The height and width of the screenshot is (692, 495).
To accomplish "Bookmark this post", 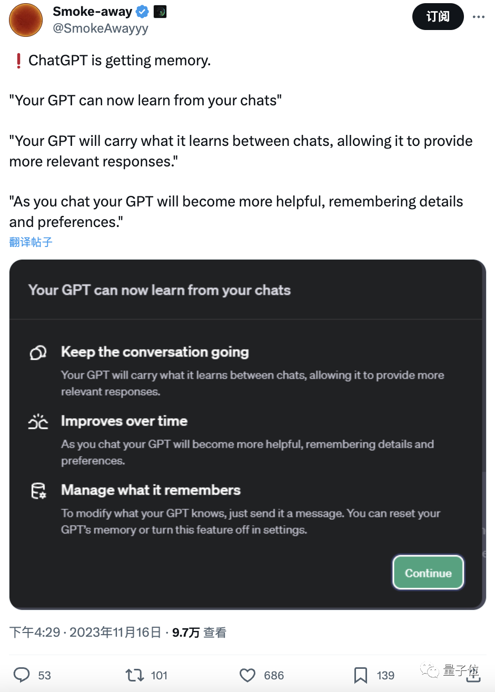I will point(361,675).
